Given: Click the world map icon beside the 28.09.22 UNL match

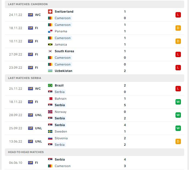Looking at the screenshot, I should click(31, 115).
